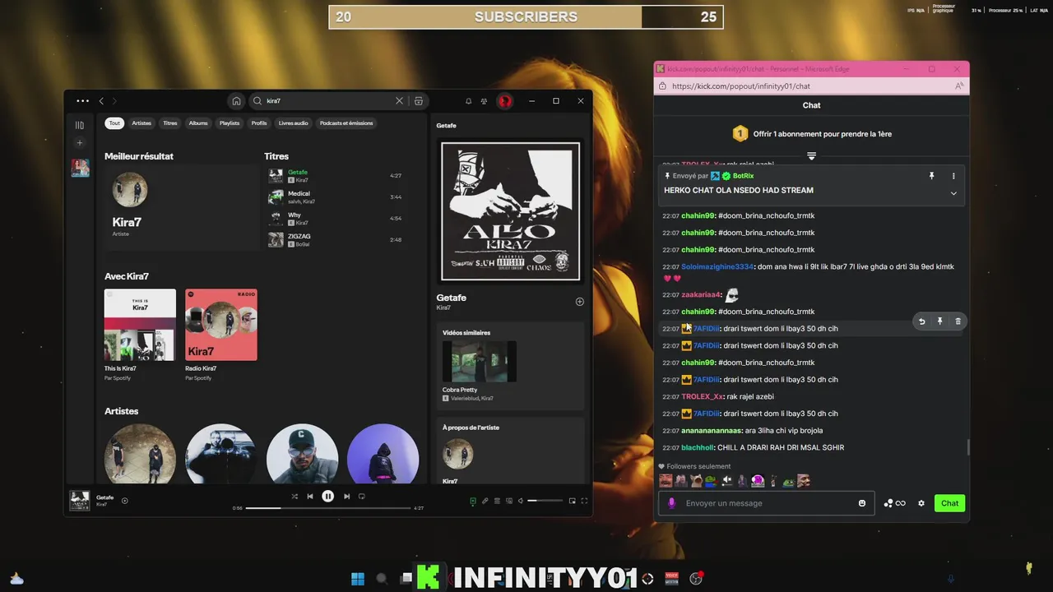1053x592 pixels.
Task: Select the Profils filter chip
Action: coord(259,123)
